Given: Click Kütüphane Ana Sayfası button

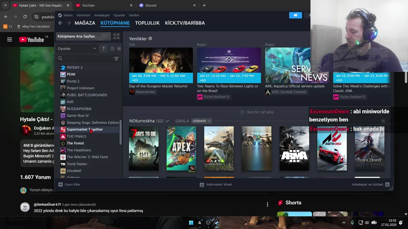Looking at the screenshot, I should coord(84,36).
